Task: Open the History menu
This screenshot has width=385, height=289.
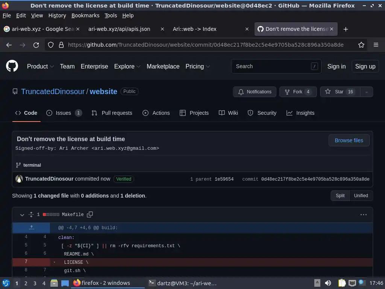Action: [x=57, y=15]
